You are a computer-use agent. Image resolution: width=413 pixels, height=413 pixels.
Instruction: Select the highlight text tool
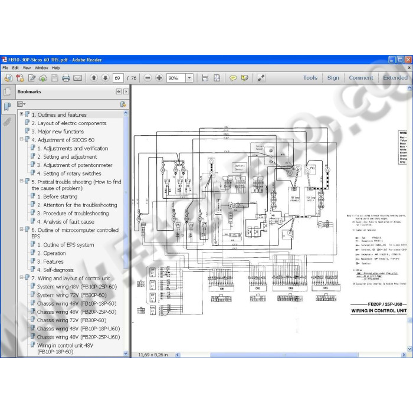tap(245, 78)
